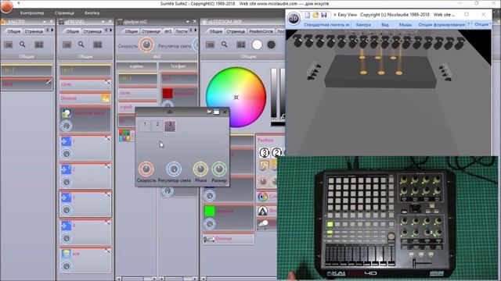501x281 pixels.
Task: Toggle FRESNEL position scene button 4
Action: point(85,232)
